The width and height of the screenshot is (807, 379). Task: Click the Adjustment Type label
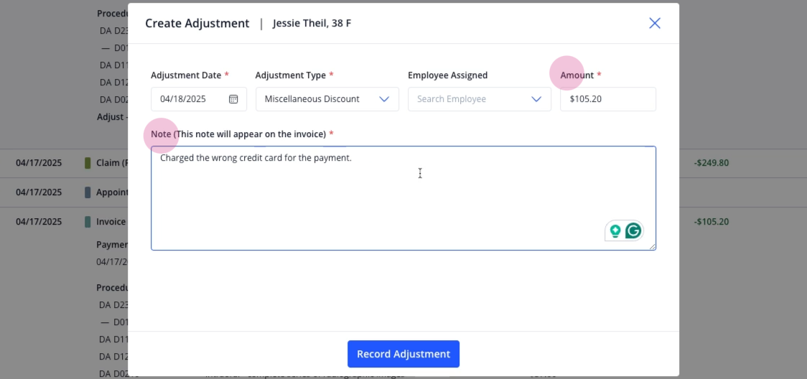291,75
